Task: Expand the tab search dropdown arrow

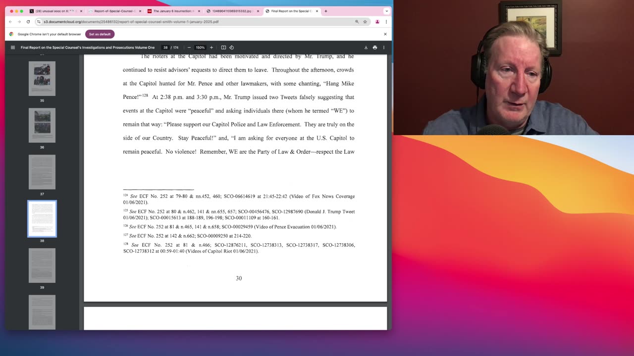Action: 386,11
